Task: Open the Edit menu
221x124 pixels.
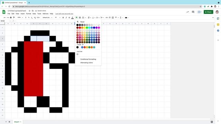Action: pos(13,14)
